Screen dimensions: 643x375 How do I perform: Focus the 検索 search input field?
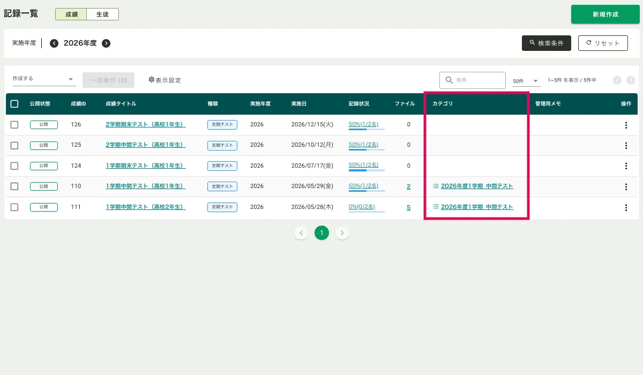(x=478, y=80)
